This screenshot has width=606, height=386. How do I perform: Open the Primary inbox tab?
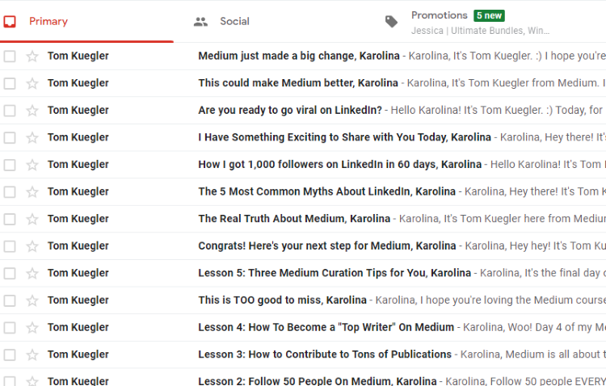(x=86, y=21)
